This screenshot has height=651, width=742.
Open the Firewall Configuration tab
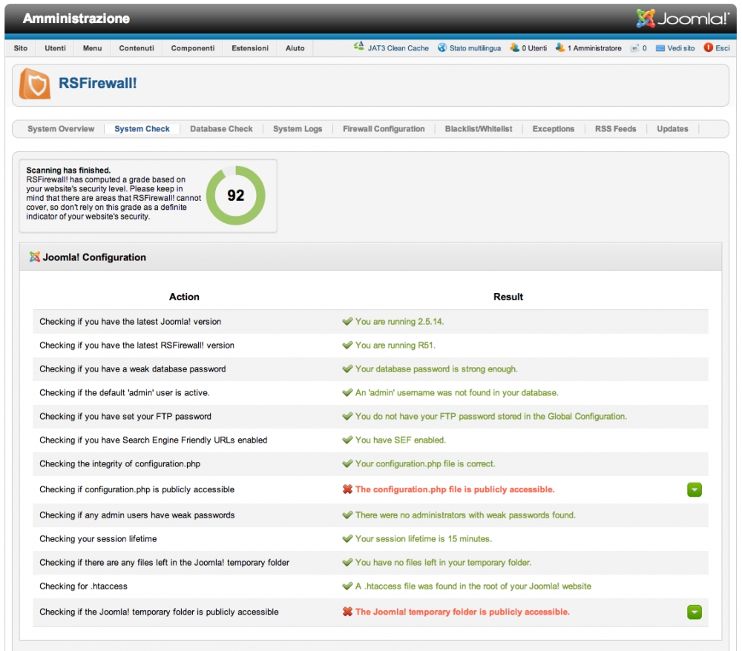pyautogui.click(x=384, y=128)
